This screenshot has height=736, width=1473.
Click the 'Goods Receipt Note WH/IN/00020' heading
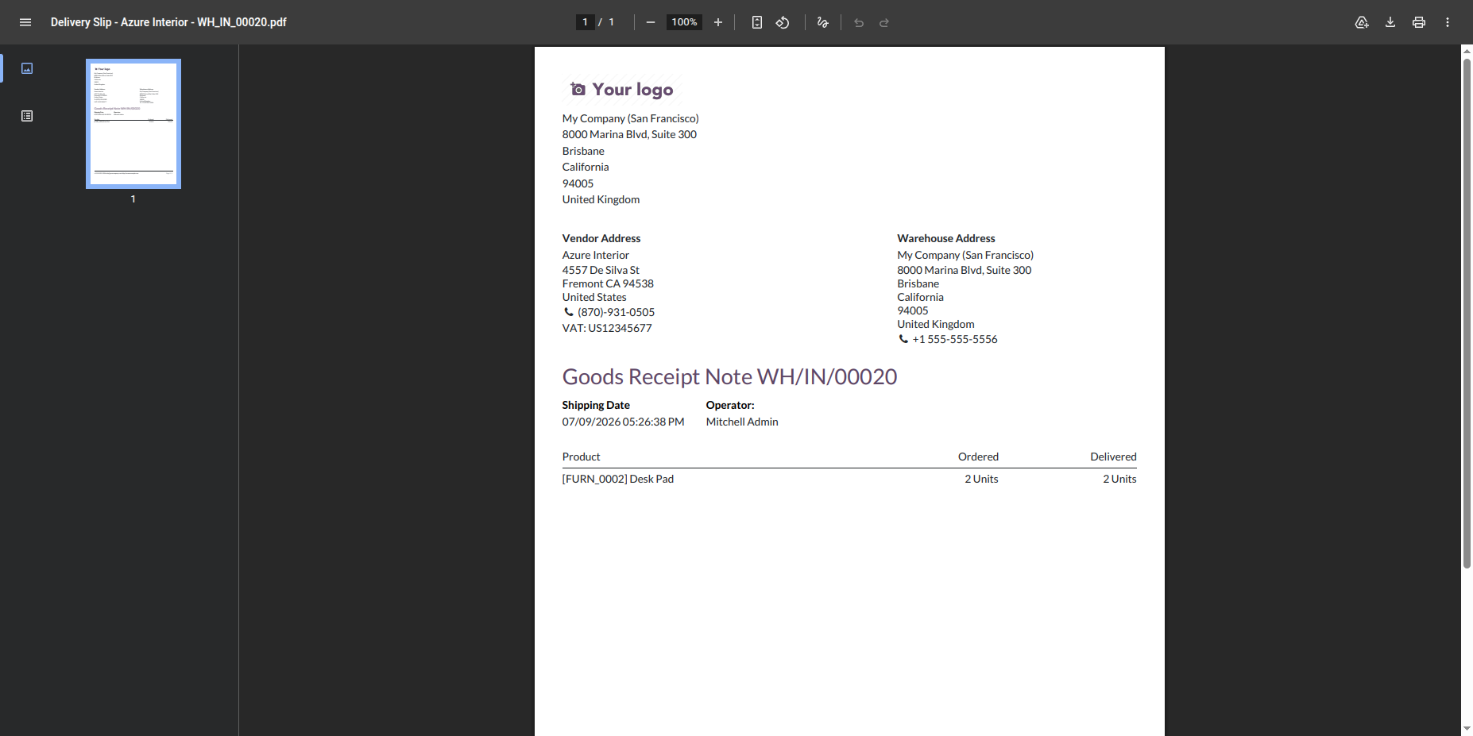729,376
